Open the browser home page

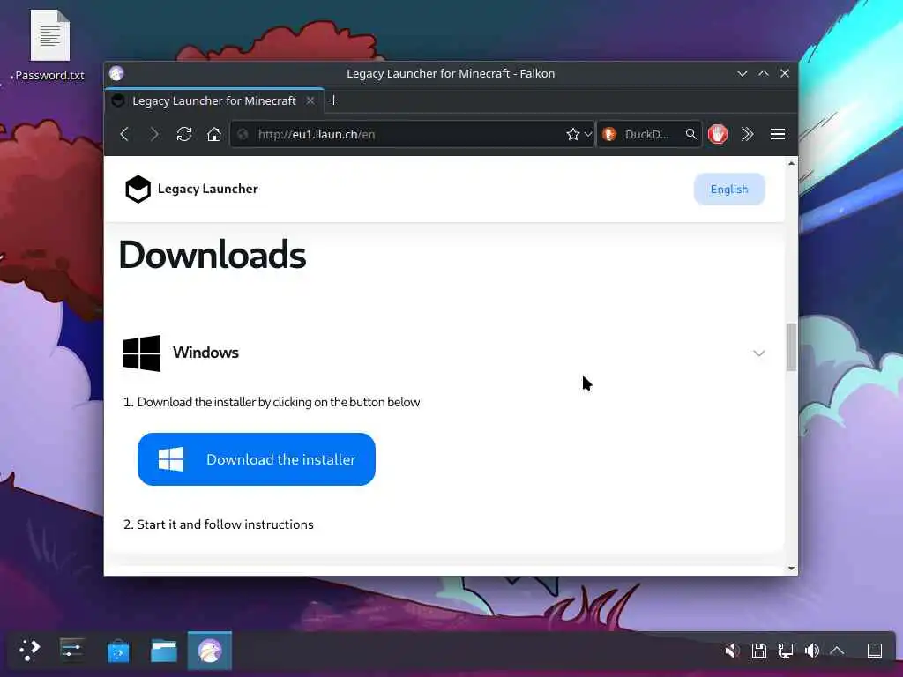[x=214, y=134]
